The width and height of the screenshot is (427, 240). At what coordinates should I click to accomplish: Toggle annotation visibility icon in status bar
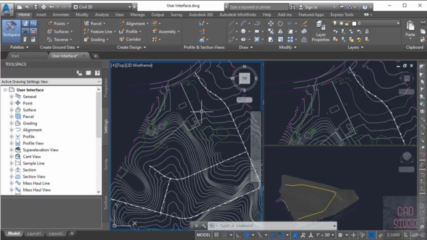click(x=295, y=235)
